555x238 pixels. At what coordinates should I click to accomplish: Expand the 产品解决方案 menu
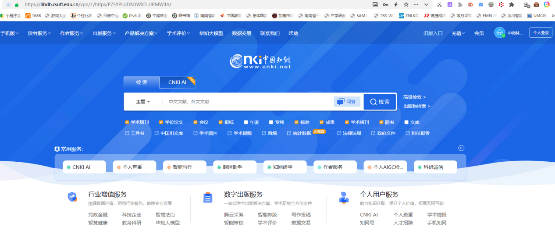(x=142, y=33)
